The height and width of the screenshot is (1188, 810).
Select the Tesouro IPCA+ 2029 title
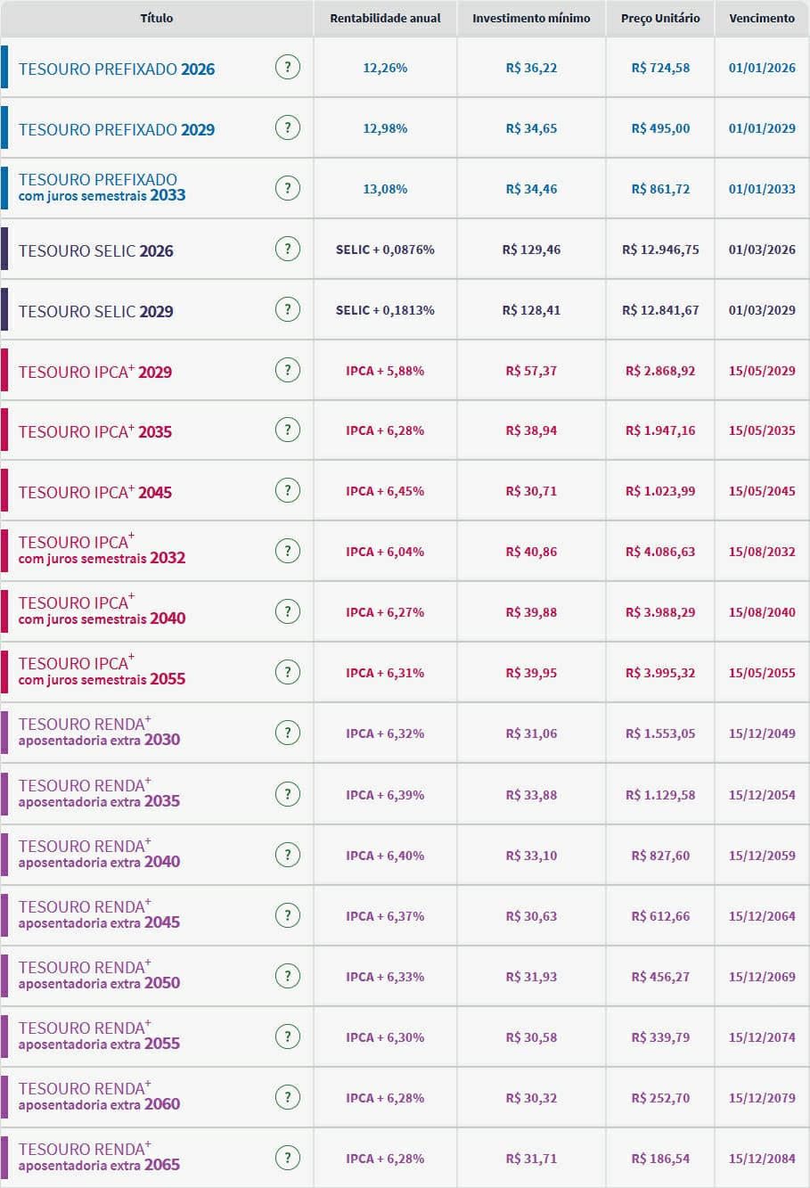point(95,372)
